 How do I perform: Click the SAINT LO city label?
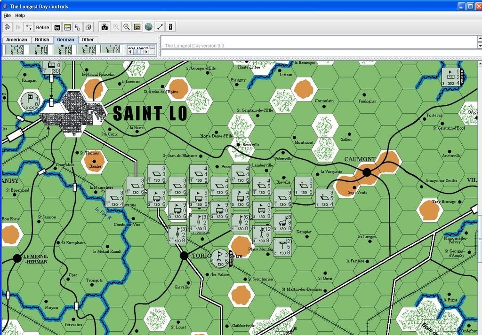pyautogui.click(x=150, y=113)
